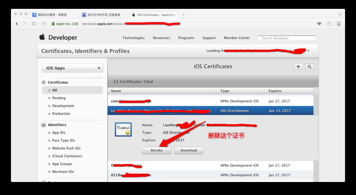356x195 pixels.
Task: Switch to the 博客后台管理 tab
Action: click(52, 15)
